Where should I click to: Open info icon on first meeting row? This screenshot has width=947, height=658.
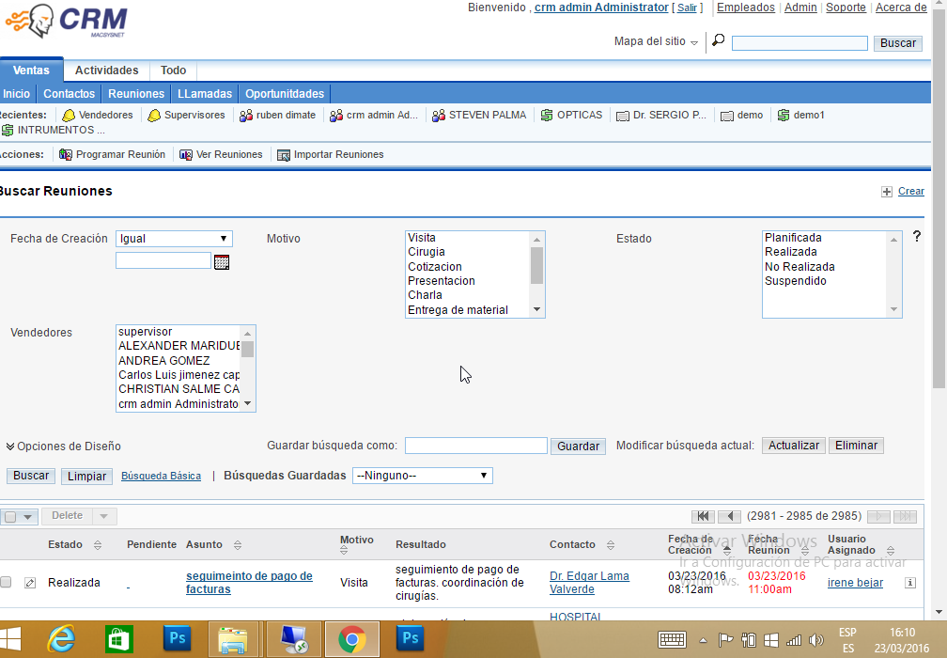coord(909,583)
